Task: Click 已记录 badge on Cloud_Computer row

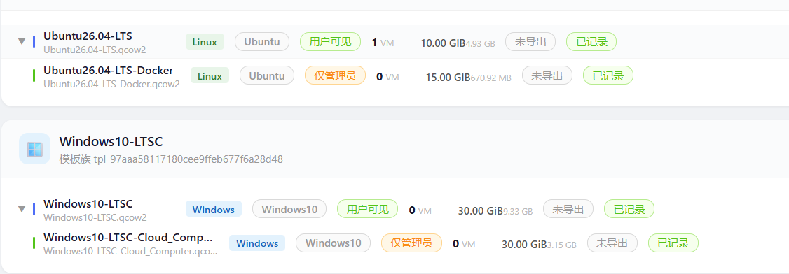Action: pyautogui.click(x=673, y=243)
